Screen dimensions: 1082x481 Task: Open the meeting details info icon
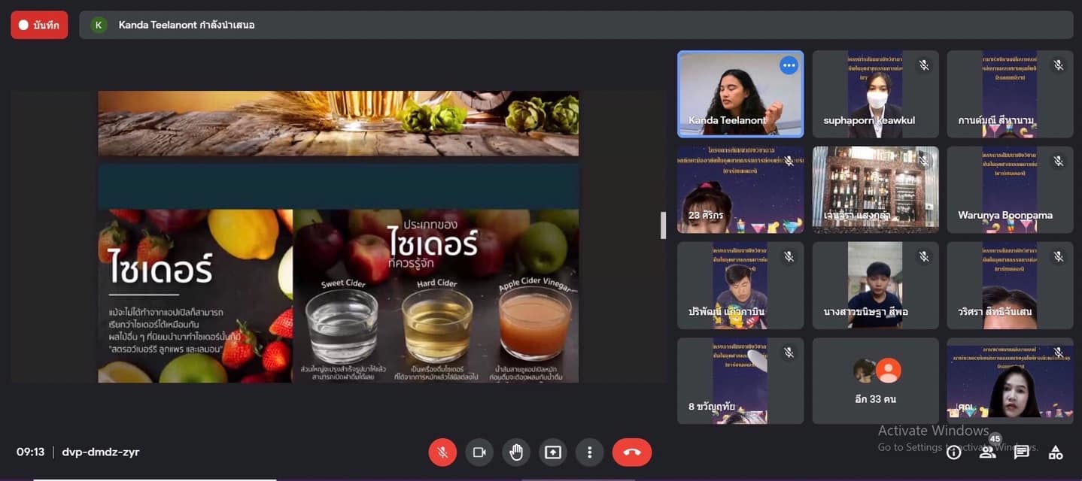[953, 452]
